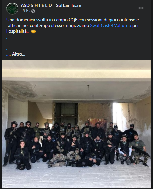This screenshot has width=153, height=189.
Task: Open the ASD SHIELD profile avatar
Action: (x=12, y=8)
